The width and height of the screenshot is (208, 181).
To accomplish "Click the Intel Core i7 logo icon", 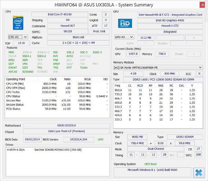I will [18, 23].
